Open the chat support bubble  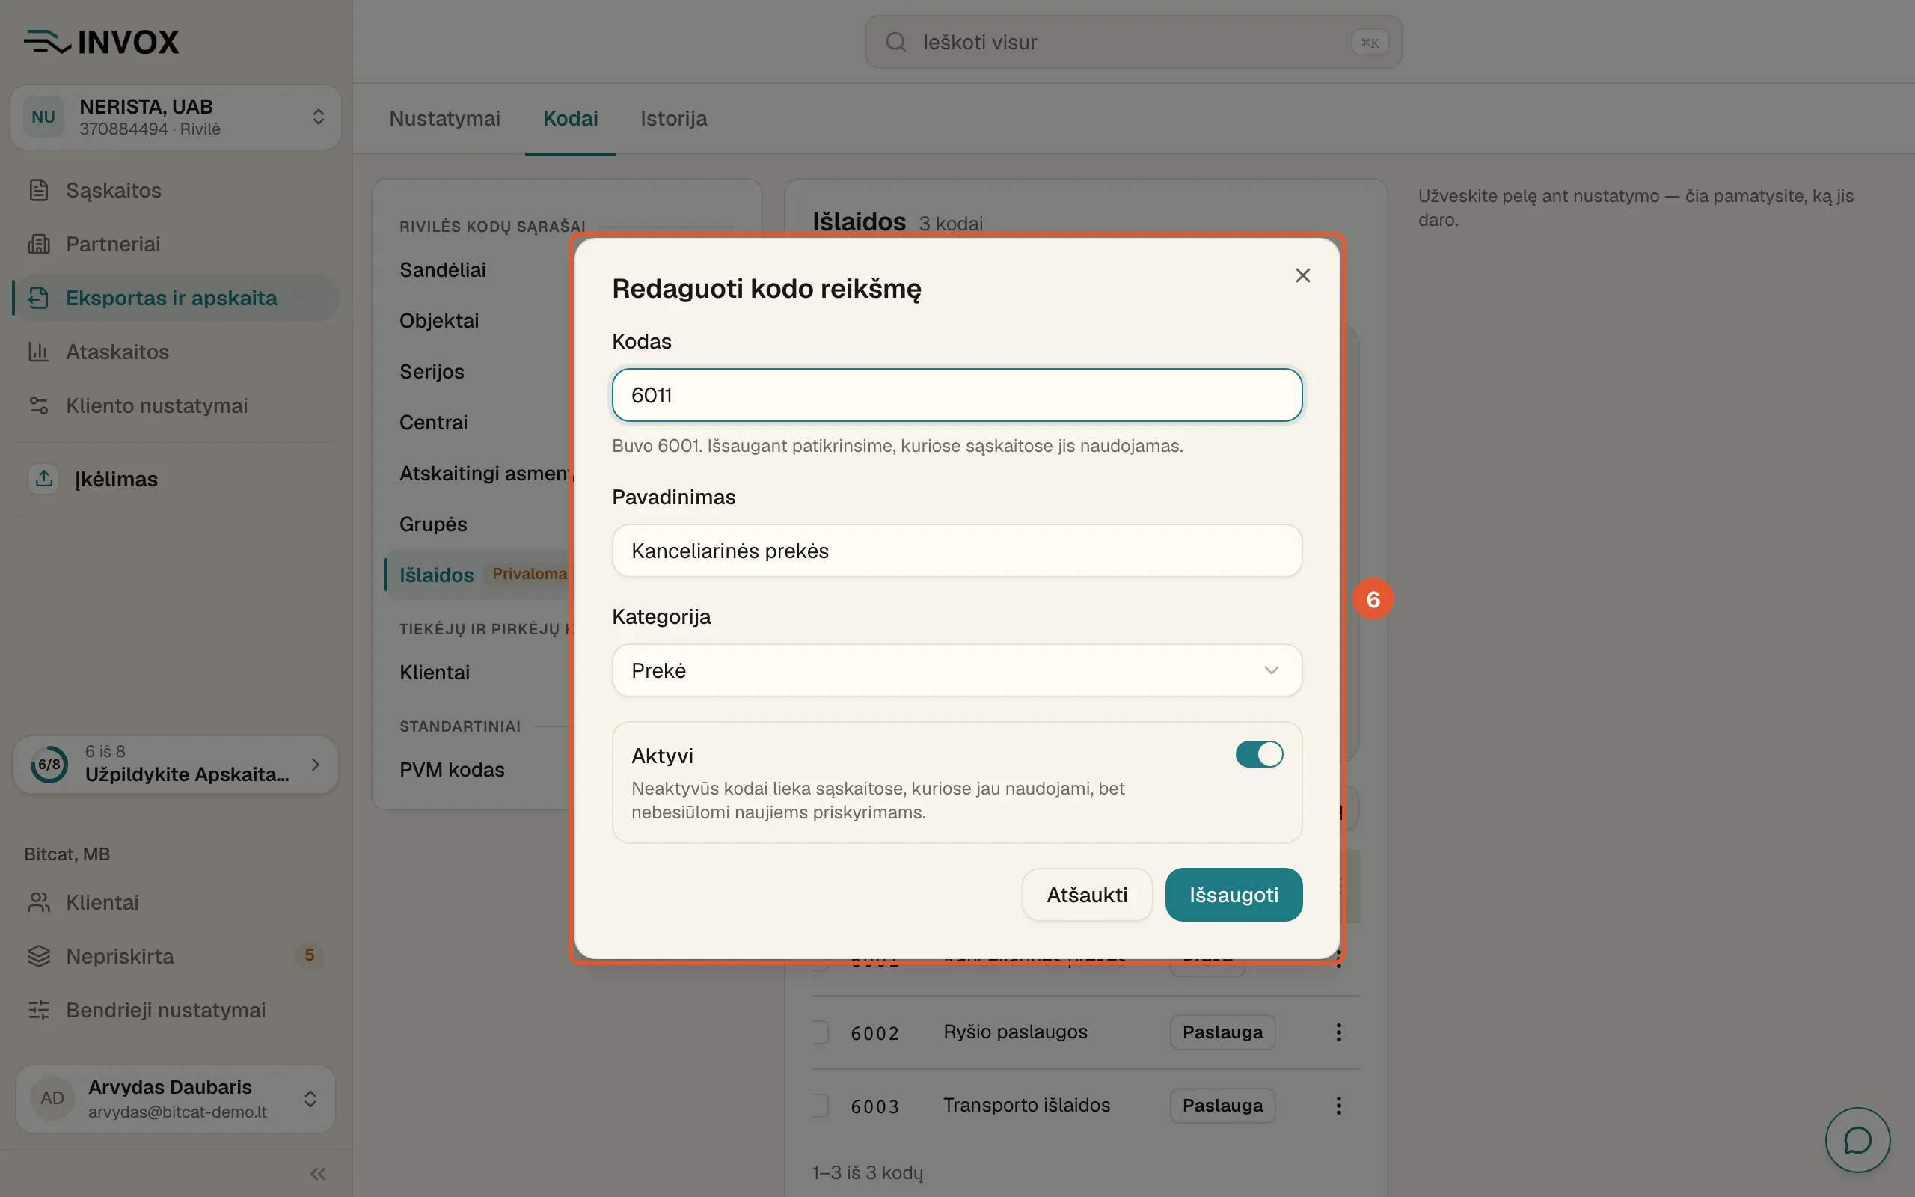point(1857,1140)
